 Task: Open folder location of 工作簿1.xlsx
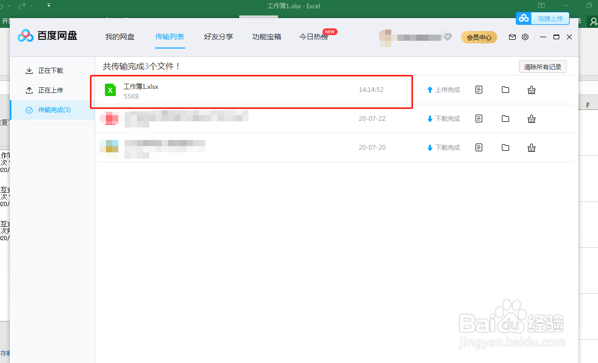(505, 90)
